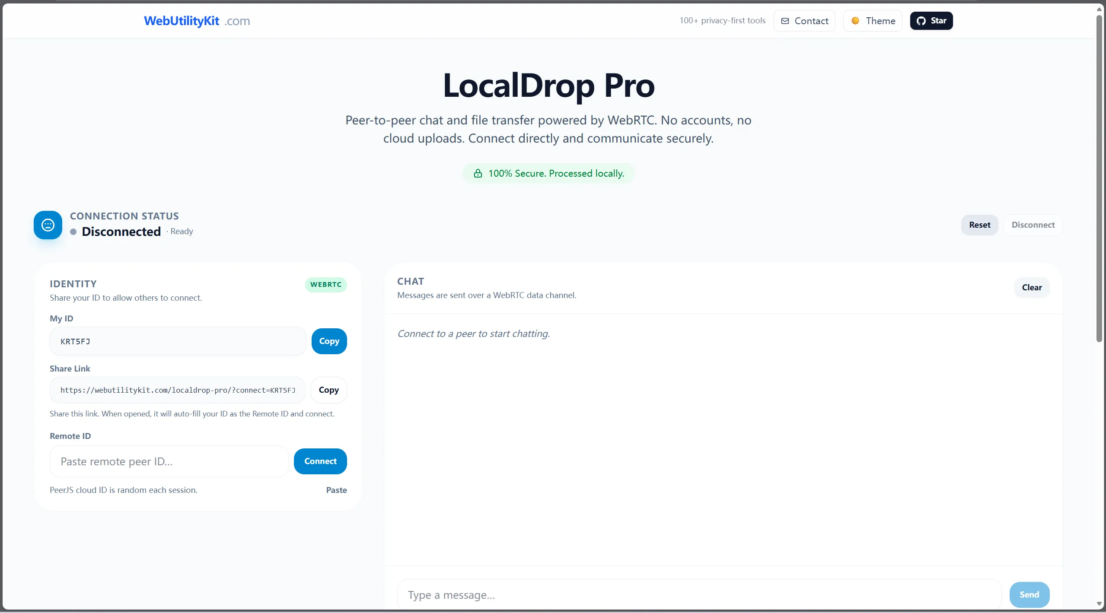Select the My ID text field

click(178, 341)
